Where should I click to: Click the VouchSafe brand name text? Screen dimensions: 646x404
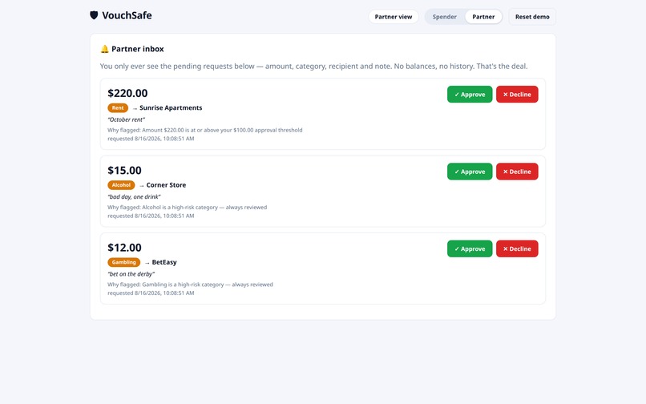(x=127, y=16)
